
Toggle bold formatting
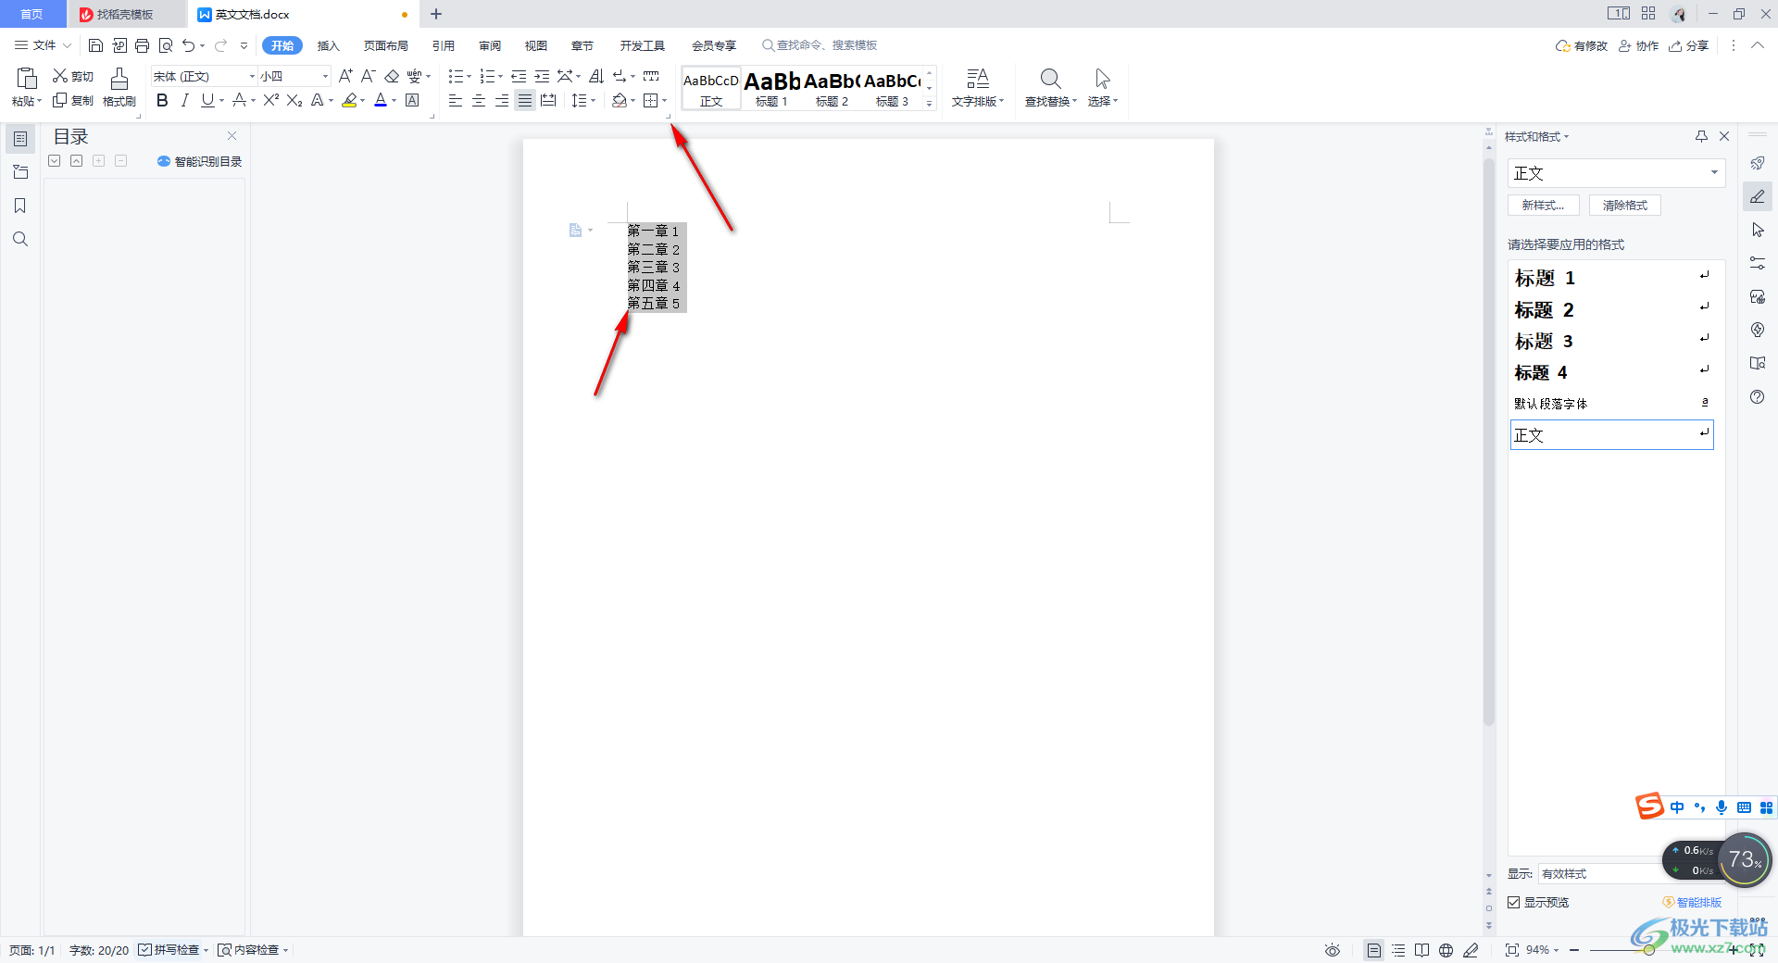(x=162, y=100)
